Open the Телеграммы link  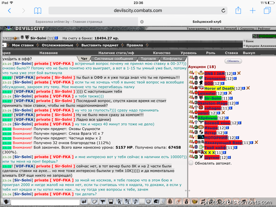click(196, 29)
